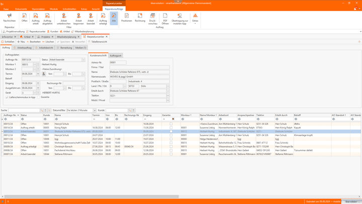Filter orders by Offen status
Viewport: 362px width, 204px height.
tap(24, 18)
